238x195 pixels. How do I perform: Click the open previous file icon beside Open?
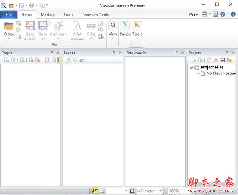19,30
